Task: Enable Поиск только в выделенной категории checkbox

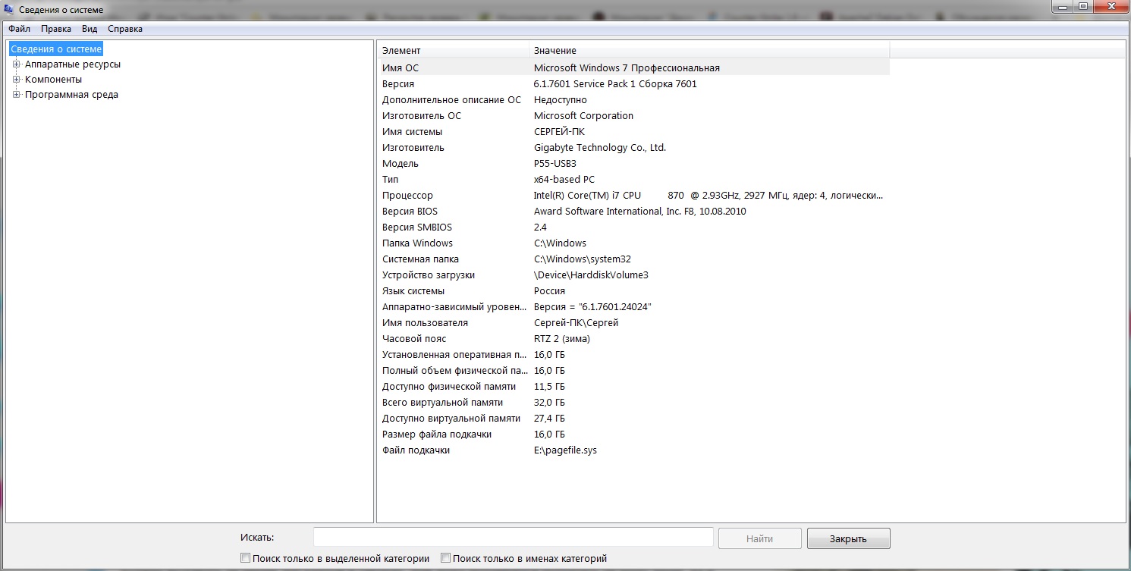Action: point(245,558)
